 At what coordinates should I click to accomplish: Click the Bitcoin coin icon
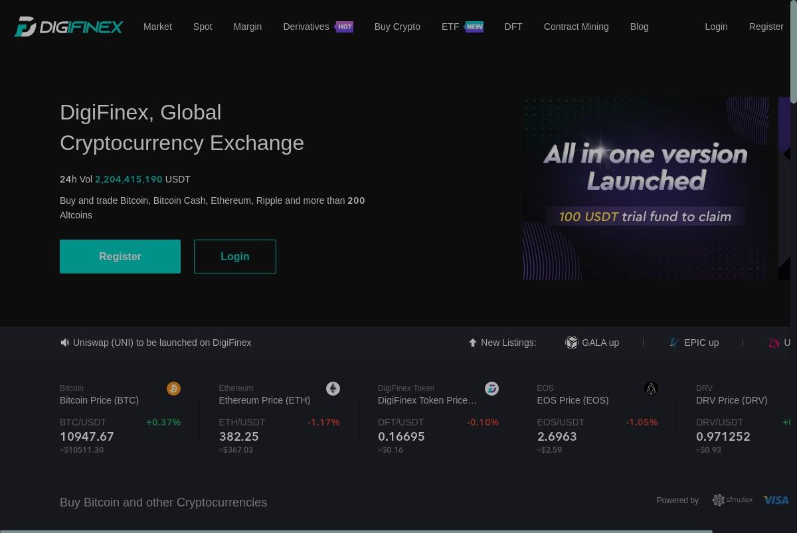(x=173, y=388)
